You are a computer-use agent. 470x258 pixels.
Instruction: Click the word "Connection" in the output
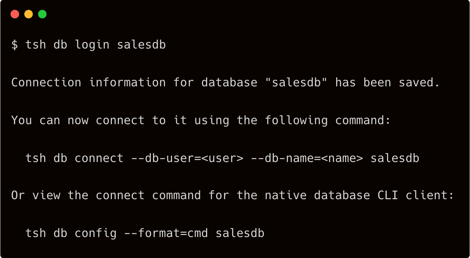click(46, 83)
